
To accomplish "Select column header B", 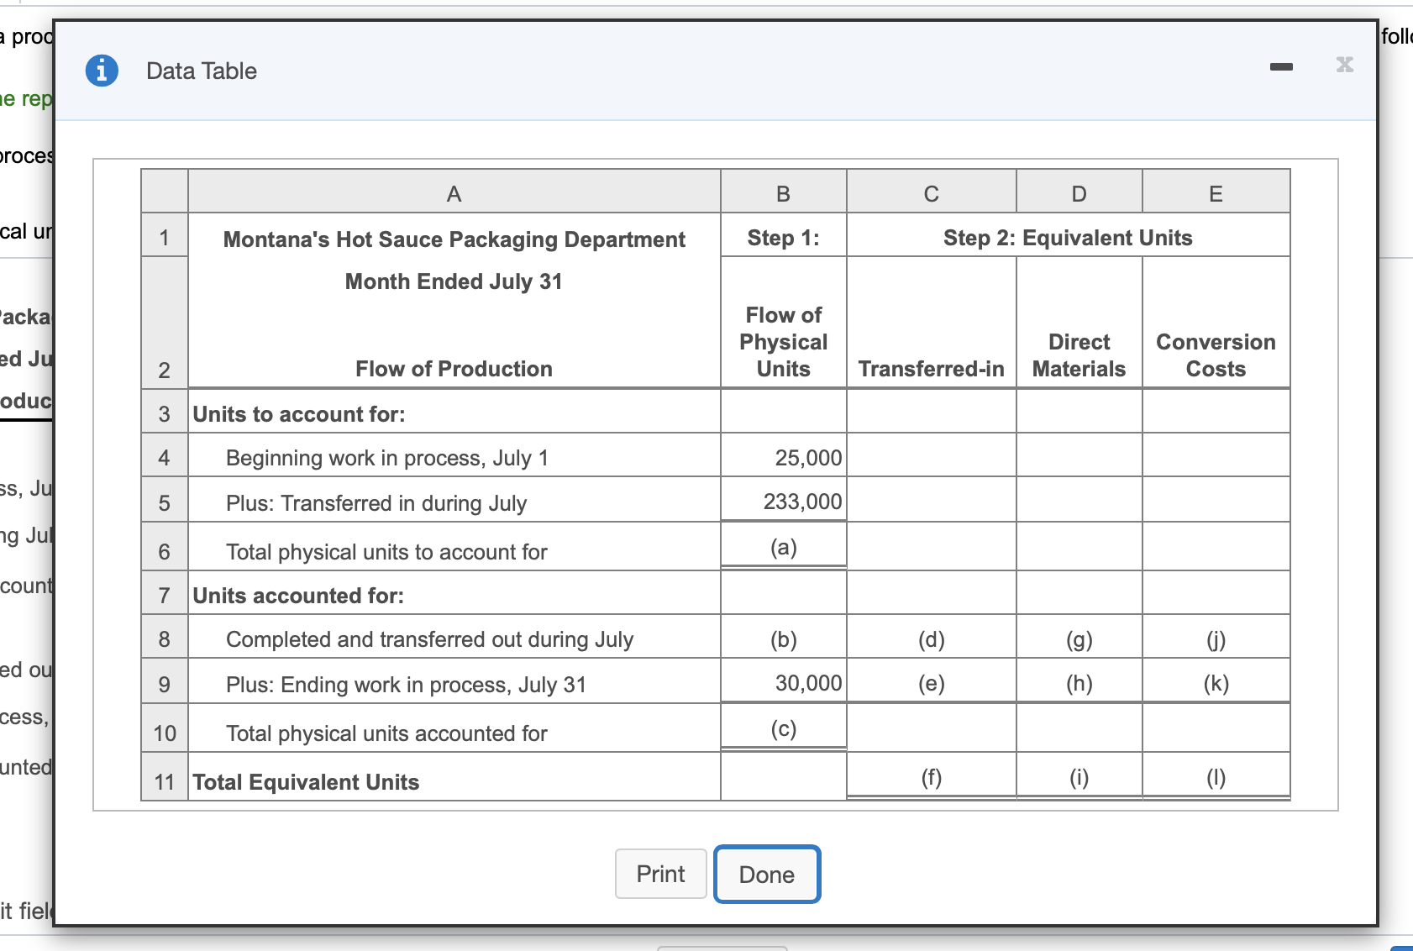I will [x=782, y=192].
